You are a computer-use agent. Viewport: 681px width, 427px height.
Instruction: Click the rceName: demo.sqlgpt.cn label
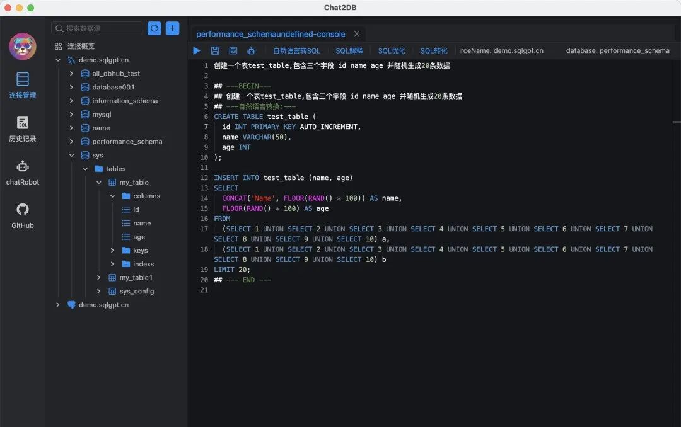pos(502,51)
